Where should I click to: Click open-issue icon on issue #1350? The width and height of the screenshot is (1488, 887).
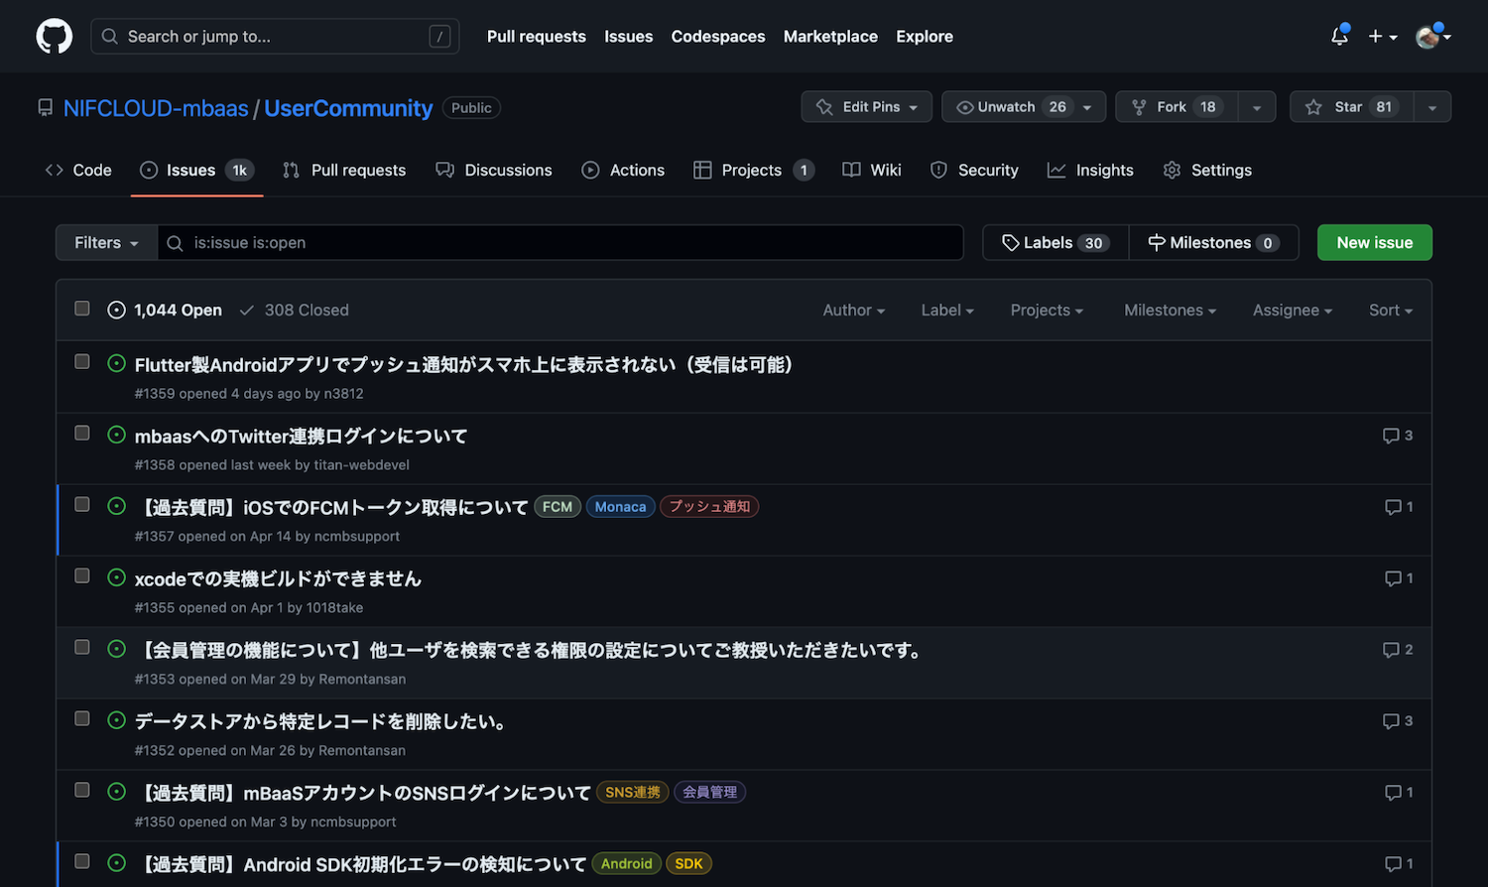116,792
